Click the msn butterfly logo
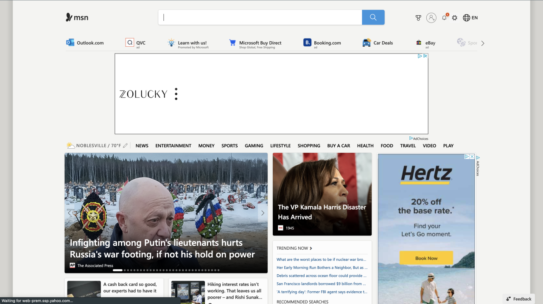 tap(77, 17)
